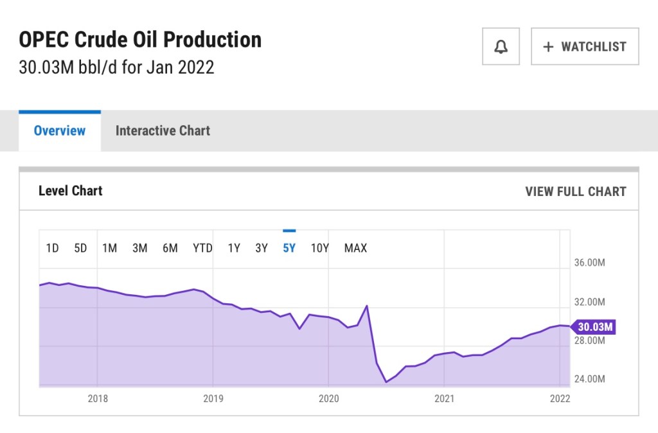Click the OPEC Crude Oil Production title
Viewport: 658px width, 433px height.
pyautogui.click(x=140, y=40)
